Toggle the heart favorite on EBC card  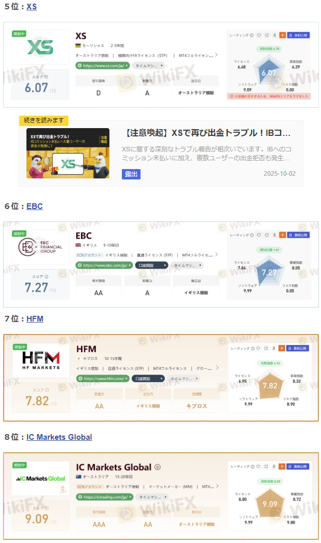pos(259,235)
